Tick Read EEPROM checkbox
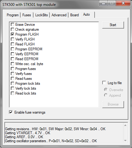This screenshot has width=132, height=148. pyautogui.click(x=13, y=59)
